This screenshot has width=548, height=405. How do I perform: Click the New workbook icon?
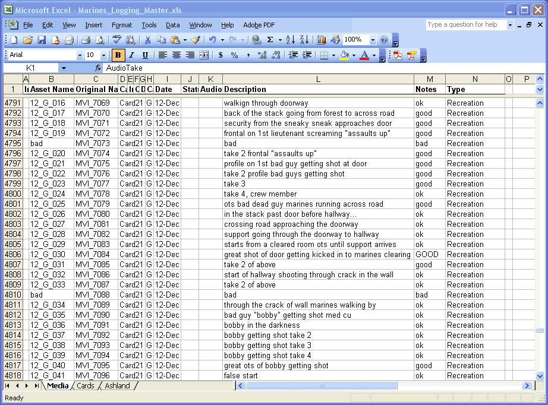tap(14, 40)
